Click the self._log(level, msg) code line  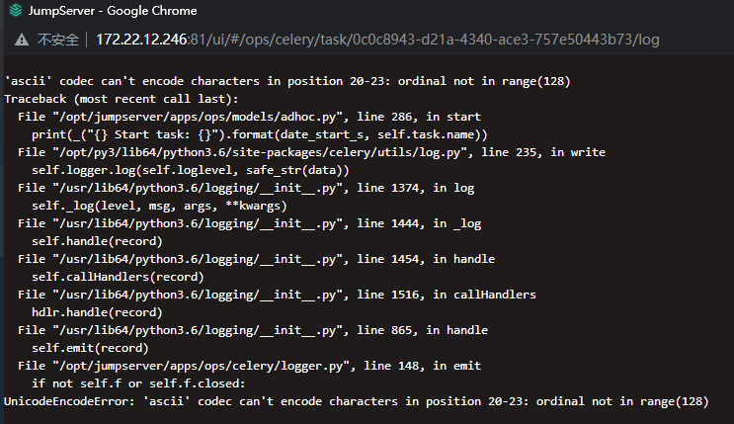[x=159, y=206]
